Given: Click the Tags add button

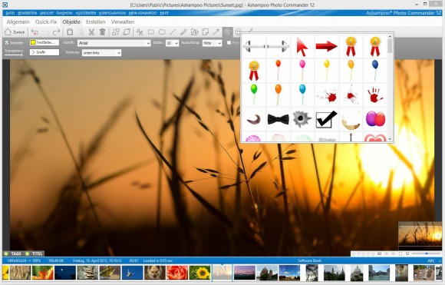Looking at the screenshot, I should click(12, 254).
